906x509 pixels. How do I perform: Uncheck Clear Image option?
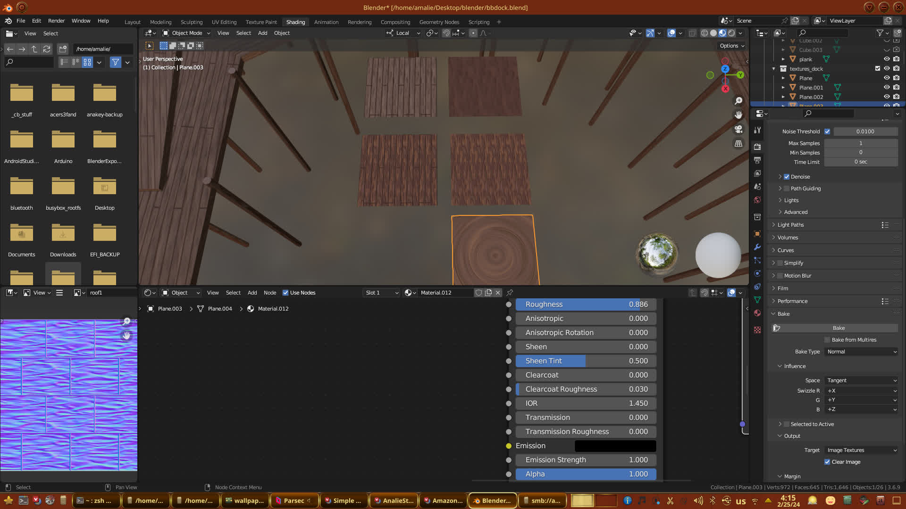click(x=827, y=462)
